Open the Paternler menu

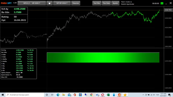click(x=76, y=3)
